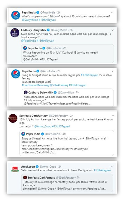
Task: Open quoted Cadbury tweet under Pepsi India
Action: click(68, 98)
